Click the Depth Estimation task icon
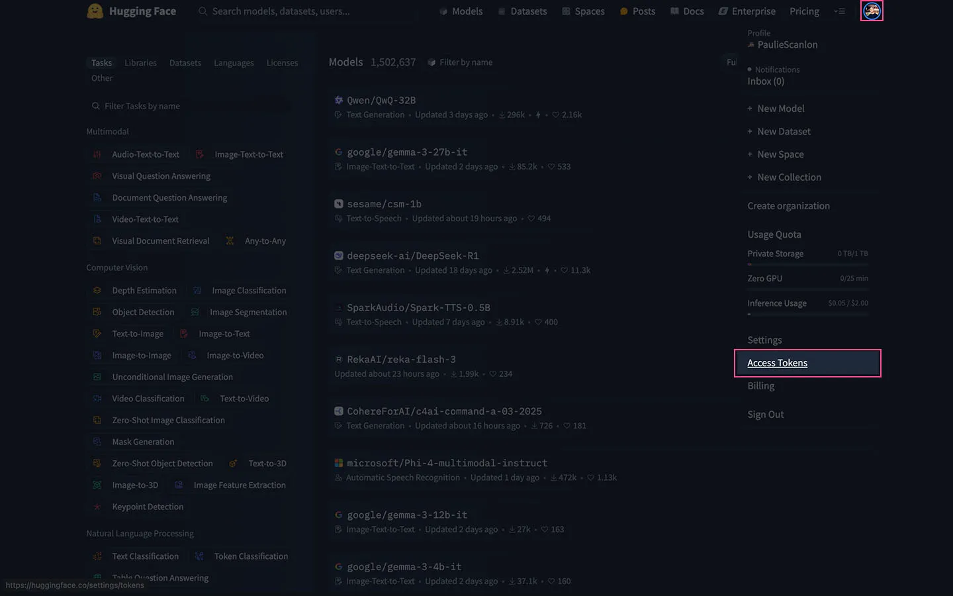Viewport: 953px width, 596px height. (x=97, y=291)
